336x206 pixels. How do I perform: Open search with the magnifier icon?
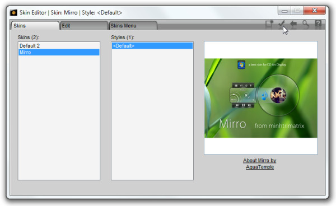(x=306, y=24)
